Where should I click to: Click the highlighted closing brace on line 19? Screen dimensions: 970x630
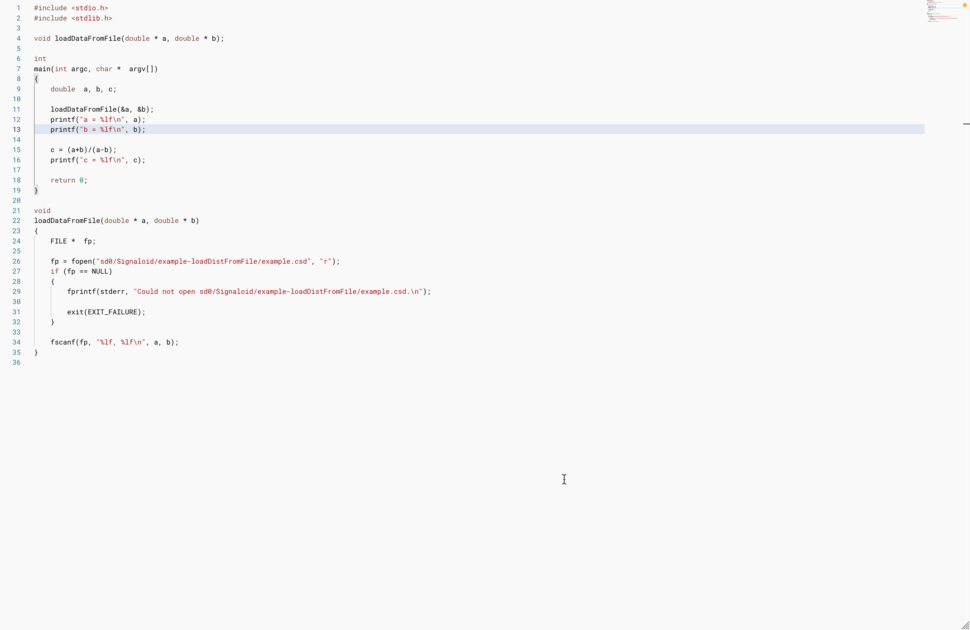click(x=36, y=190)
